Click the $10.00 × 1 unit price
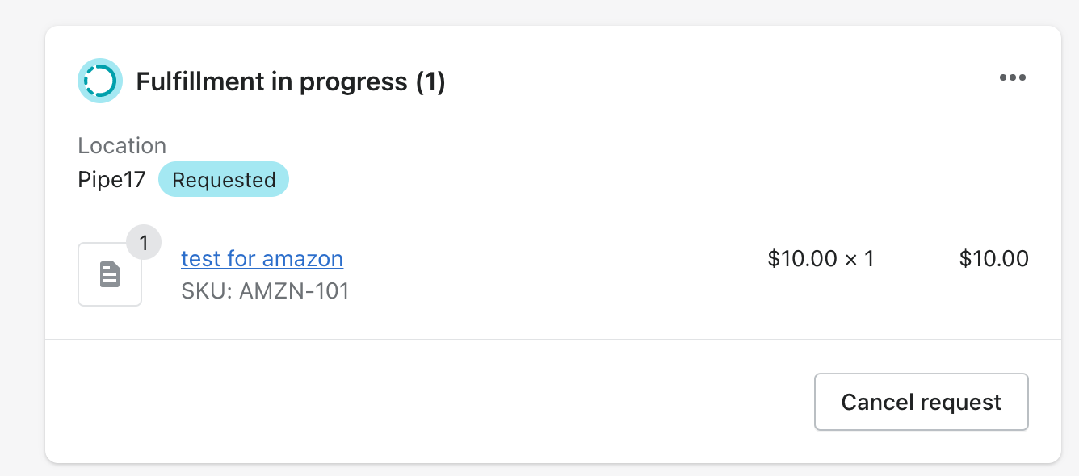The height and width of the screenshot is (476, 1079). [821, 259]
